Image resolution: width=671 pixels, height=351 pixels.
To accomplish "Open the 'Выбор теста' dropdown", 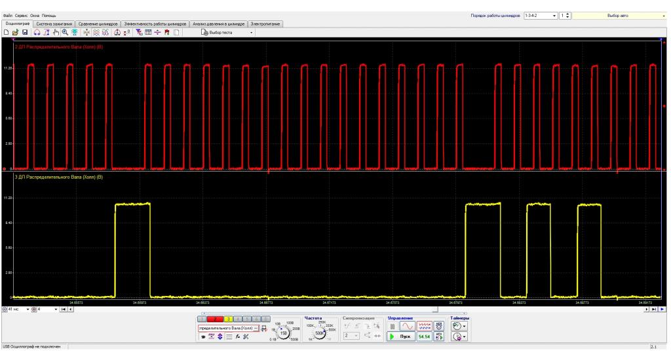I will 227,33.
